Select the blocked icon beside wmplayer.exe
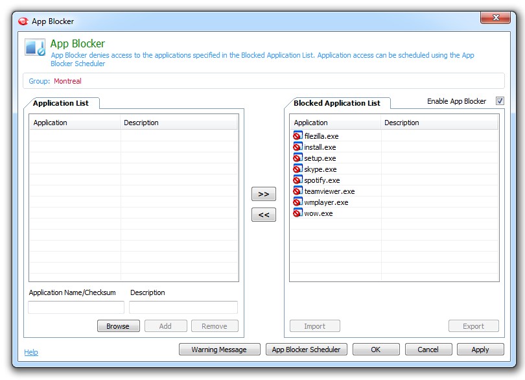 click(x=297, y=202)
